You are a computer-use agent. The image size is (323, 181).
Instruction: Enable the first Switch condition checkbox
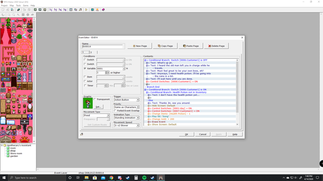point(85,60)
